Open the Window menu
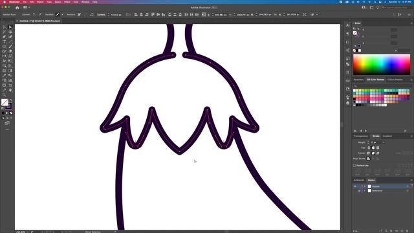414x233 pixels. (85, 2)
